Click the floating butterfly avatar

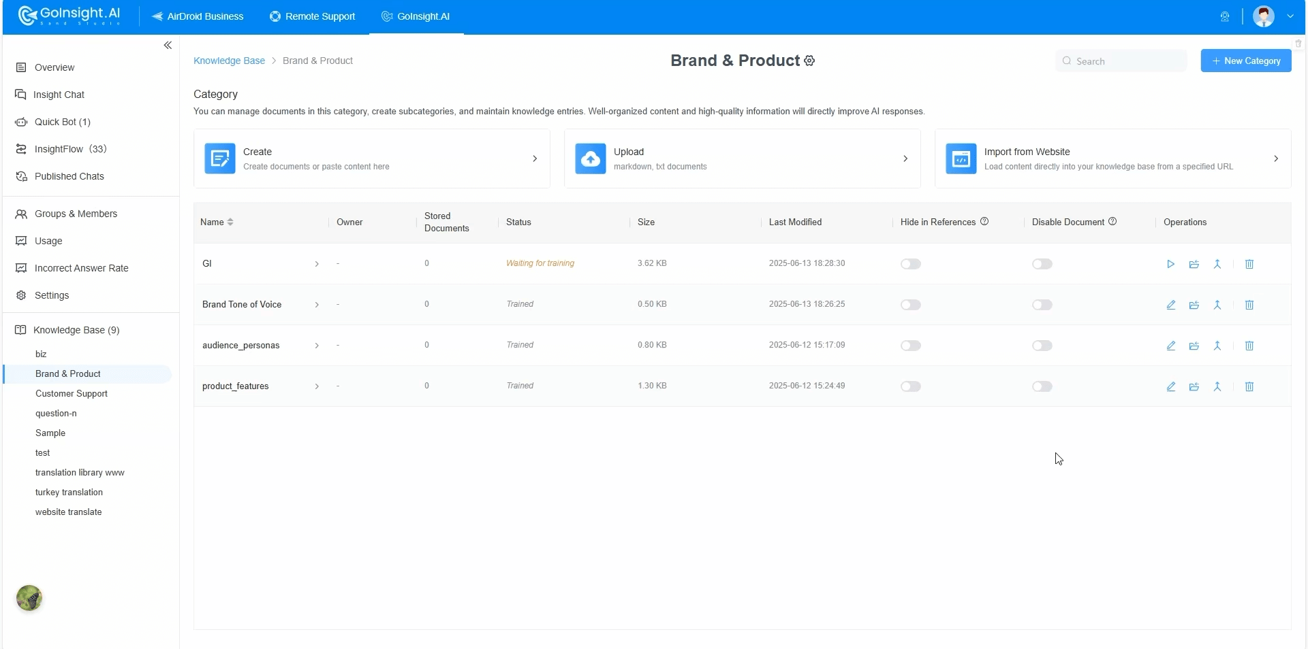[x=29, y=598]
